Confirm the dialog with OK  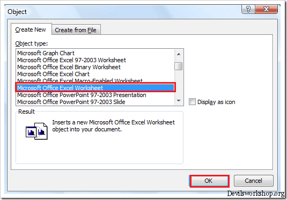(209, 181)
